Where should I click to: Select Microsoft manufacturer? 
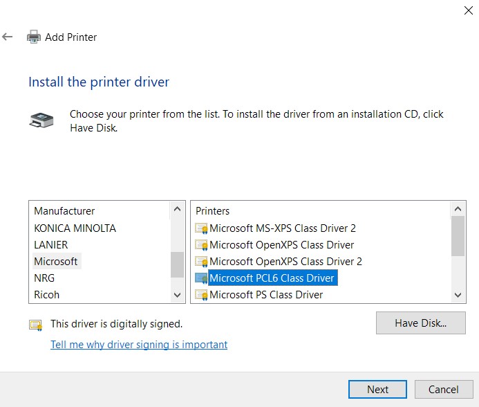(x=56, y=262)
